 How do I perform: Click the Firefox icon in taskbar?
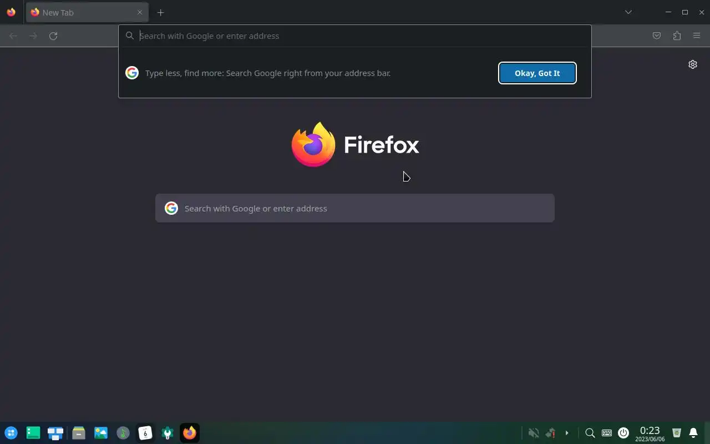190,433
